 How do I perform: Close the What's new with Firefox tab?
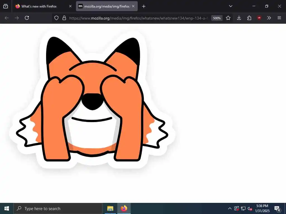click(x=70, y=6)
